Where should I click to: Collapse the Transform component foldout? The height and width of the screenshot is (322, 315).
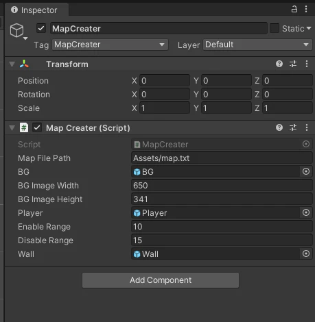tap(12, 64)
